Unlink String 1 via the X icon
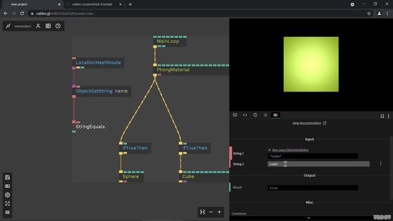The width and height of the screenshot is (393, 221). pyautogui.click(x=270, y=150)
